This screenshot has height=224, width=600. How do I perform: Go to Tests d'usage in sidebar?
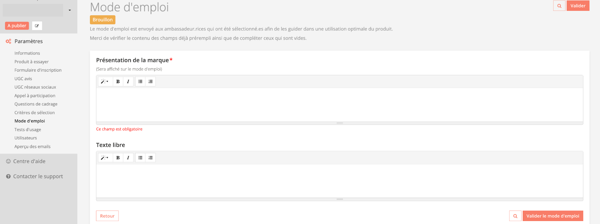tap(28, 130)
